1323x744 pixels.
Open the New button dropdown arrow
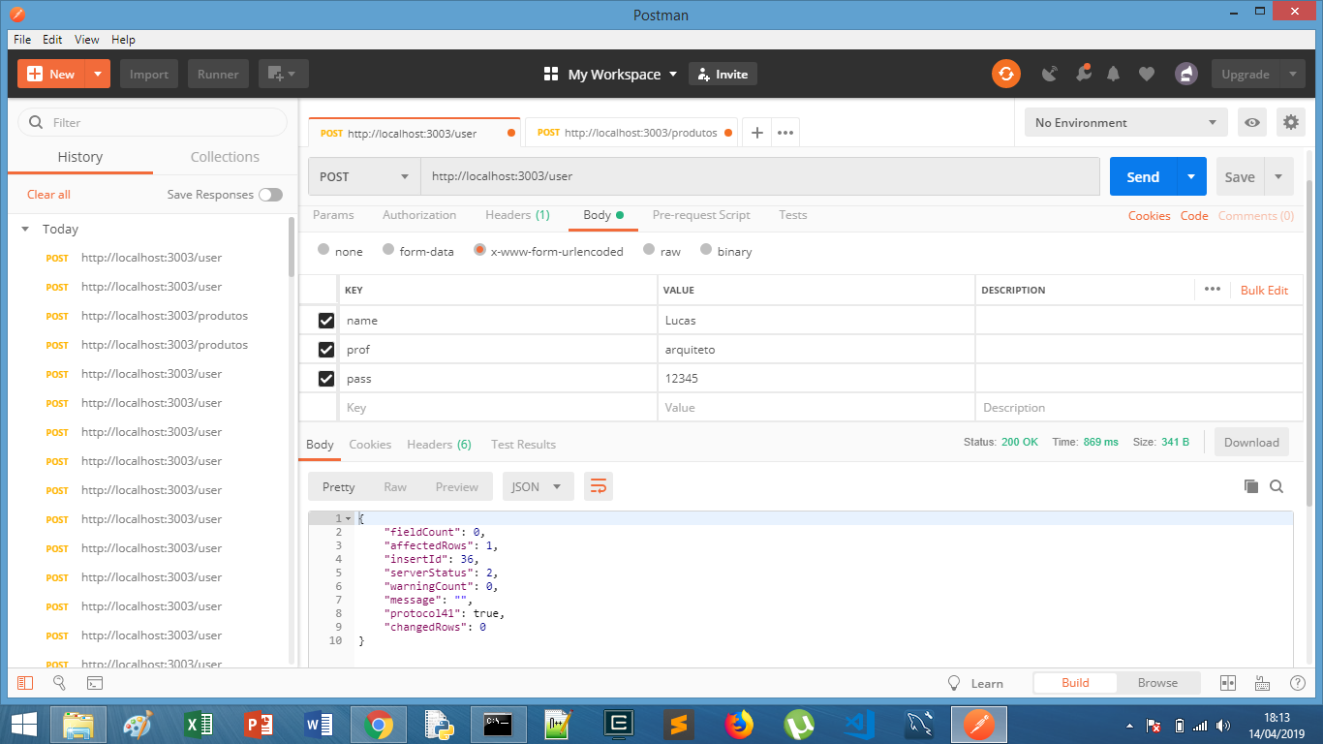98,74
